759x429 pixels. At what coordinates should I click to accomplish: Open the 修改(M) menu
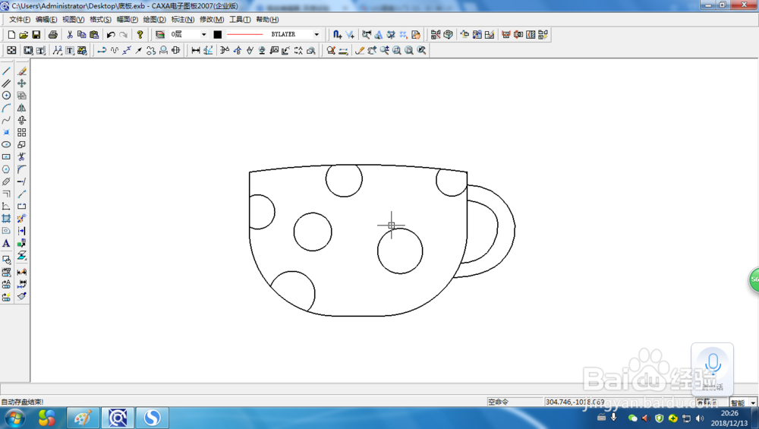click(212, 20)
